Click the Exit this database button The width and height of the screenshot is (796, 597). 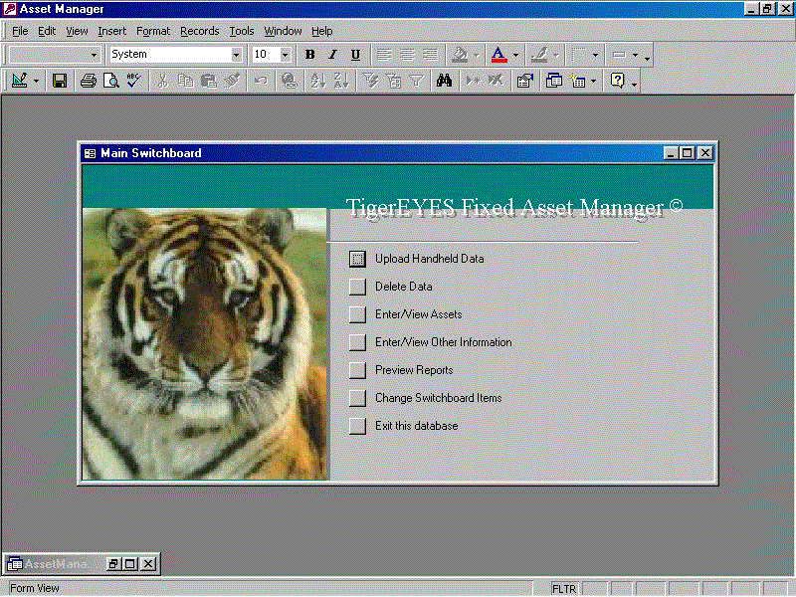coord(357,426)
